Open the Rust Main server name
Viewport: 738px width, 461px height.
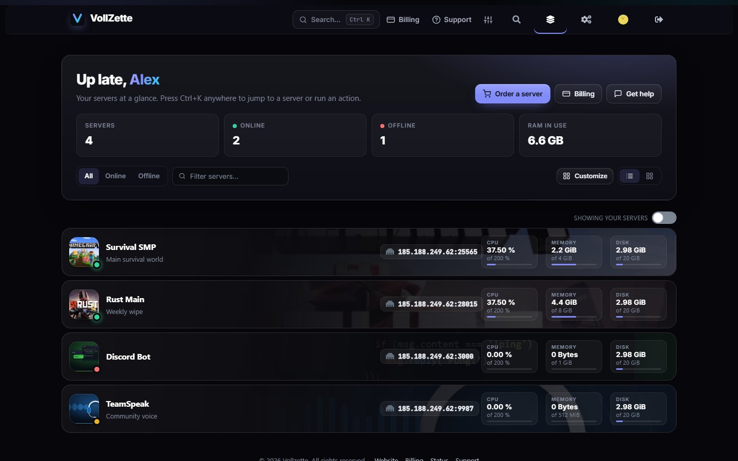(125, 299)
